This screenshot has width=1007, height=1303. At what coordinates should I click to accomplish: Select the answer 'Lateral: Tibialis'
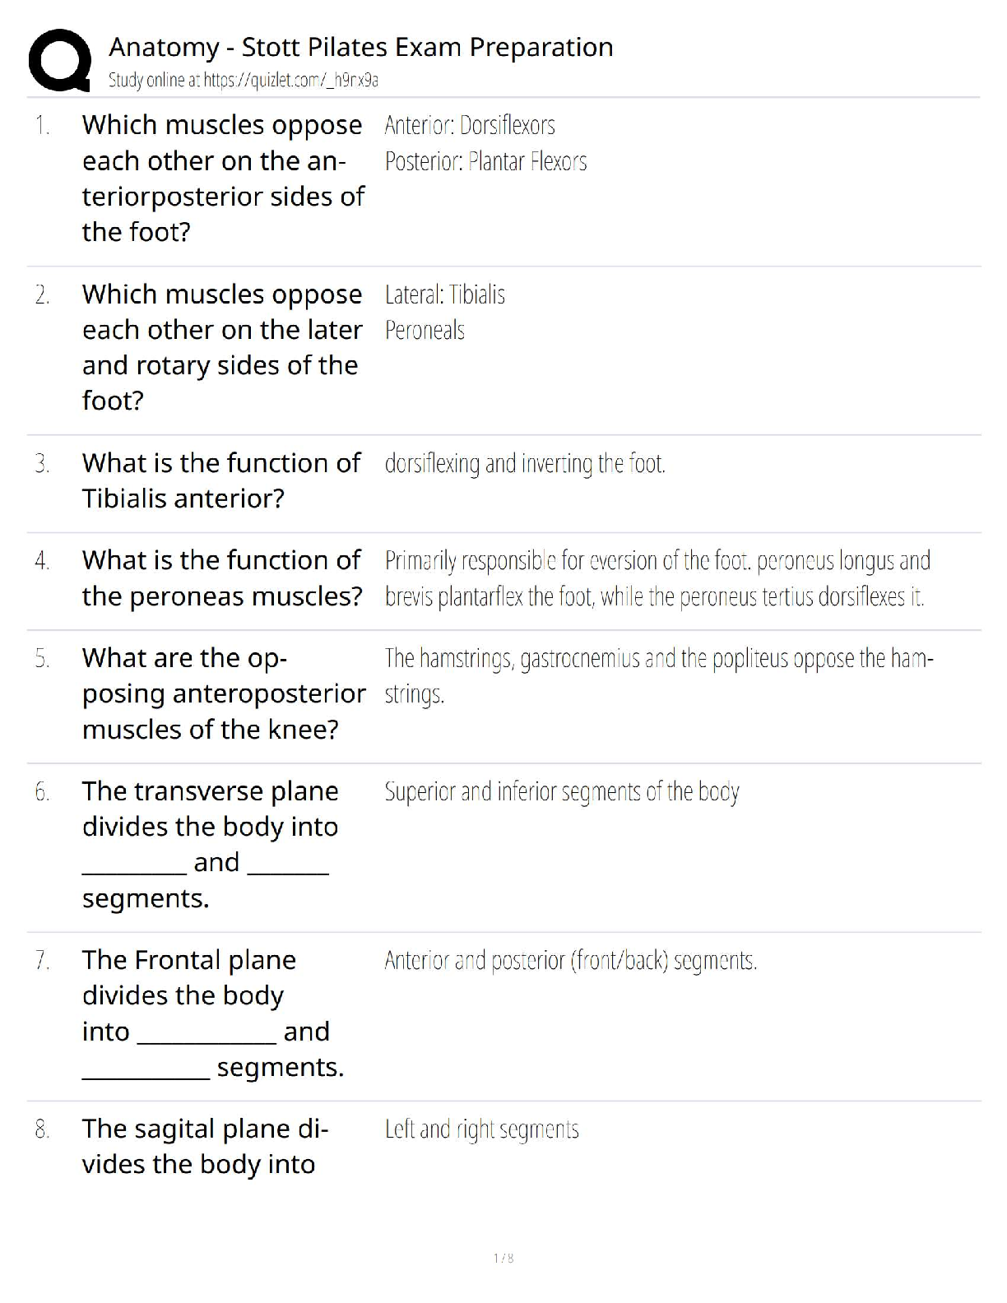coord(444,294)
